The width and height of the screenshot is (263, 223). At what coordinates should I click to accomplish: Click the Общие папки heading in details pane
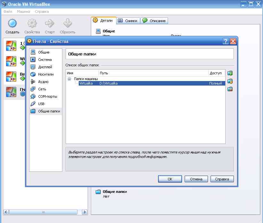click(x=115, y=192)
